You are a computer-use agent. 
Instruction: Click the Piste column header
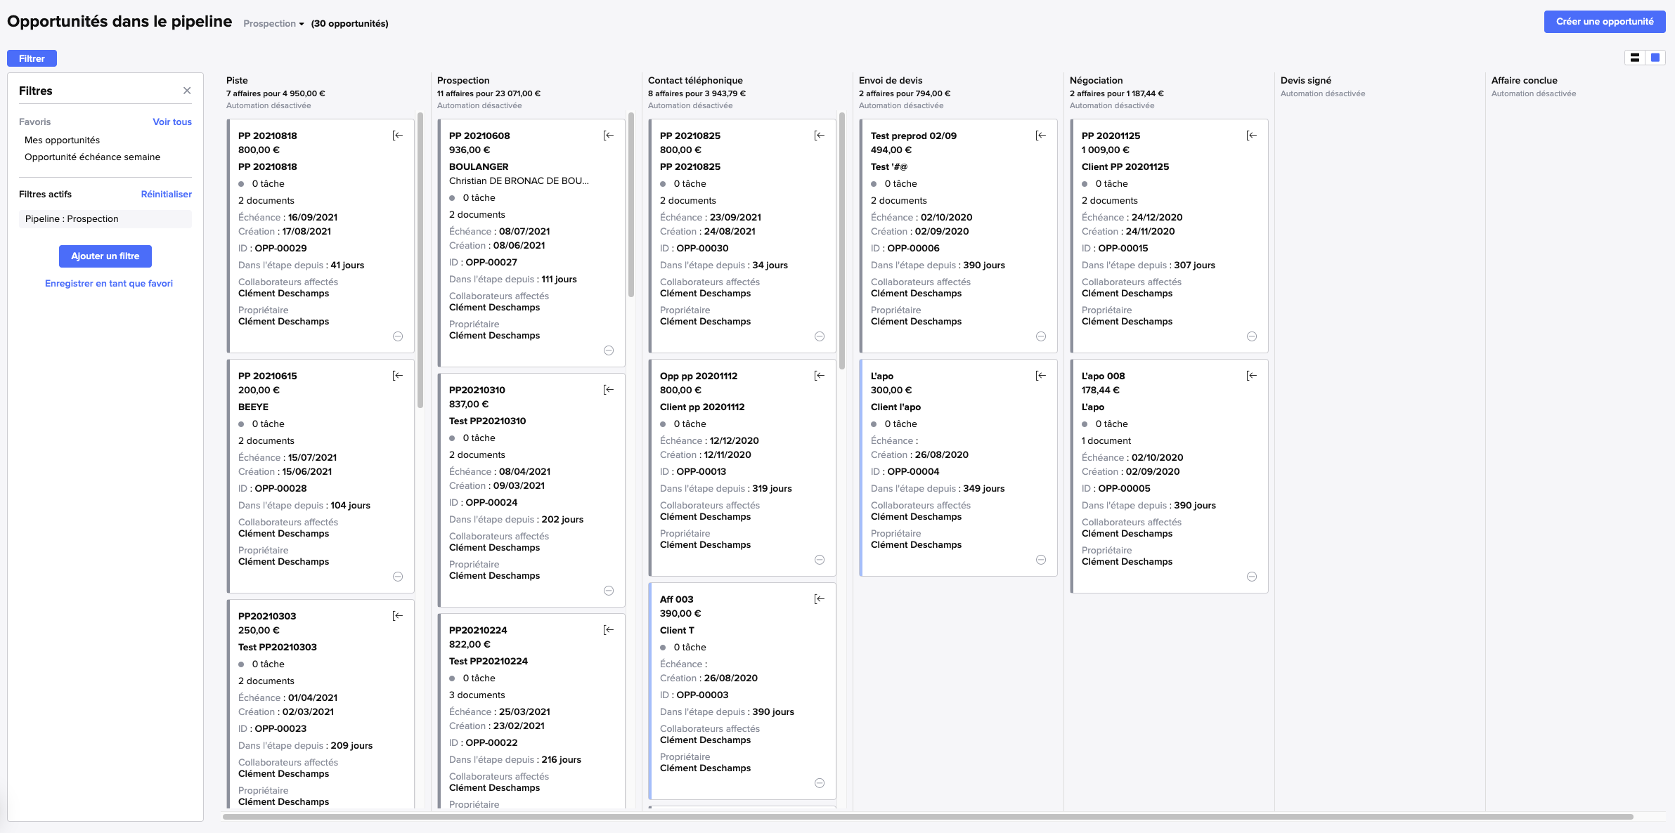click(237, 80)
